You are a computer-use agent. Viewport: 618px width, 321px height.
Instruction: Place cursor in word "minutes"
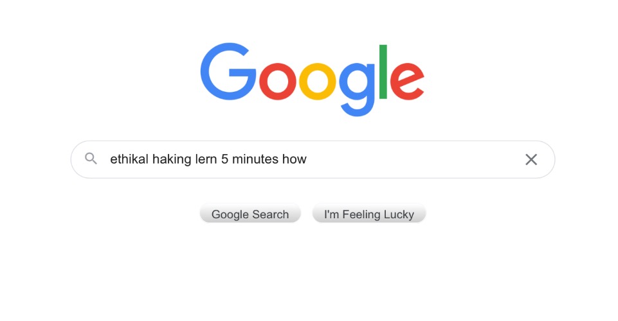coord(255,159)
